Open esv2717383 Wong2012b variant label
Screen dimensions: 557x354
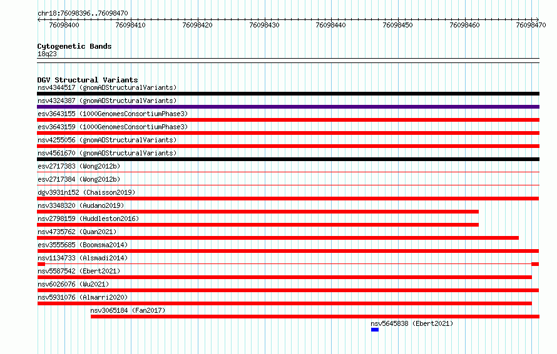79,166
